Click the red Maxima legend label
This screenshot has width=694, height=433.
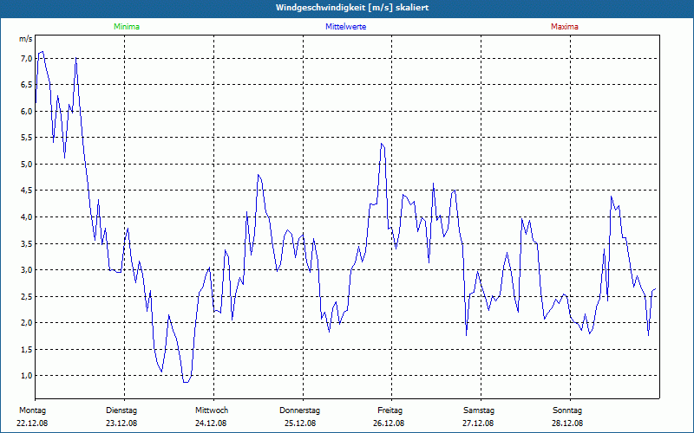click(x=565, y=27)
